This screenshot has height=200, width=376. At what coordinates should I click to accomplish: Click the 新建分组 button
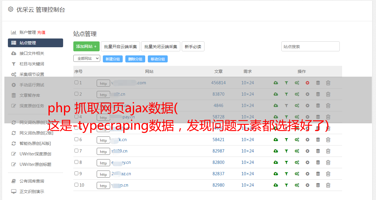112,59
